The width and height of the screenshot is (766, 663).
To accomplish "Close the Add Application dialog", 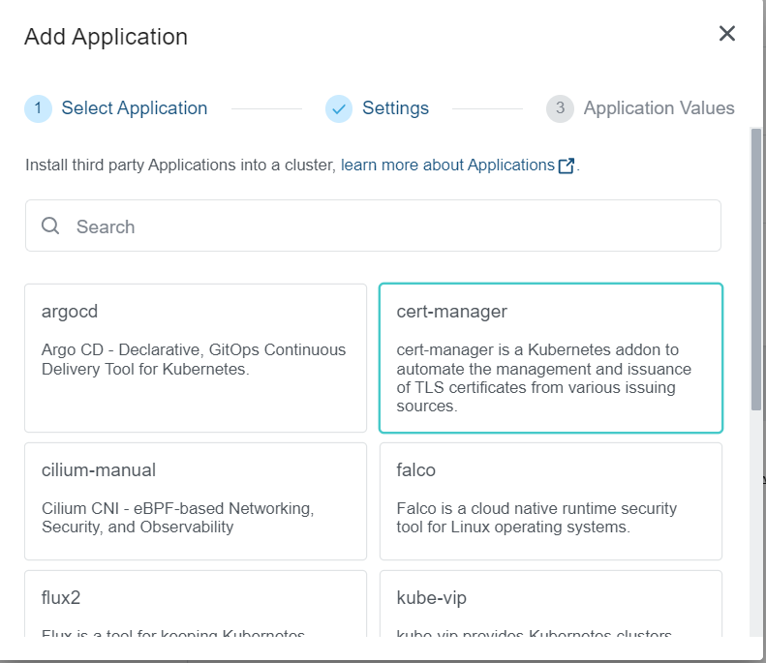I will pyautogui.click(x=727, y=34).
